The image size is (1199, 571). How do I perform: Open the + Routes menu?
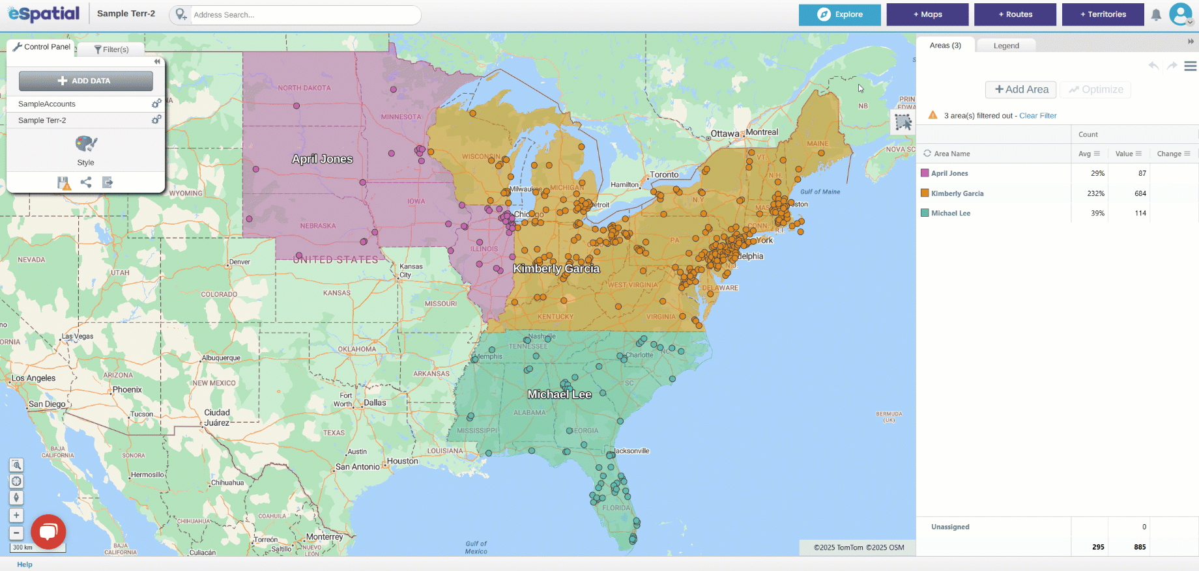coord(1015,14)
